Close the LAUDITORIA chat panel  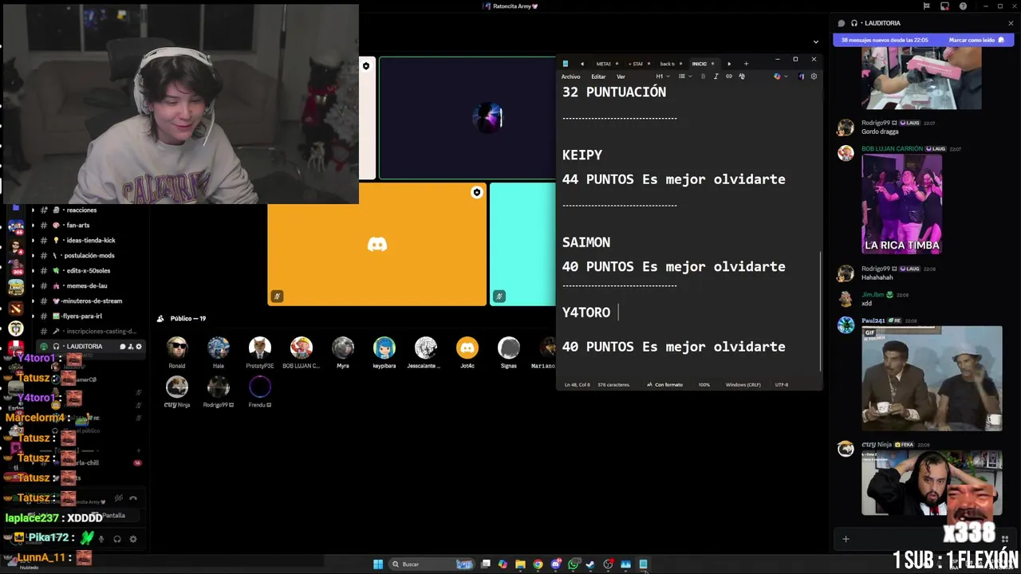1011,23
